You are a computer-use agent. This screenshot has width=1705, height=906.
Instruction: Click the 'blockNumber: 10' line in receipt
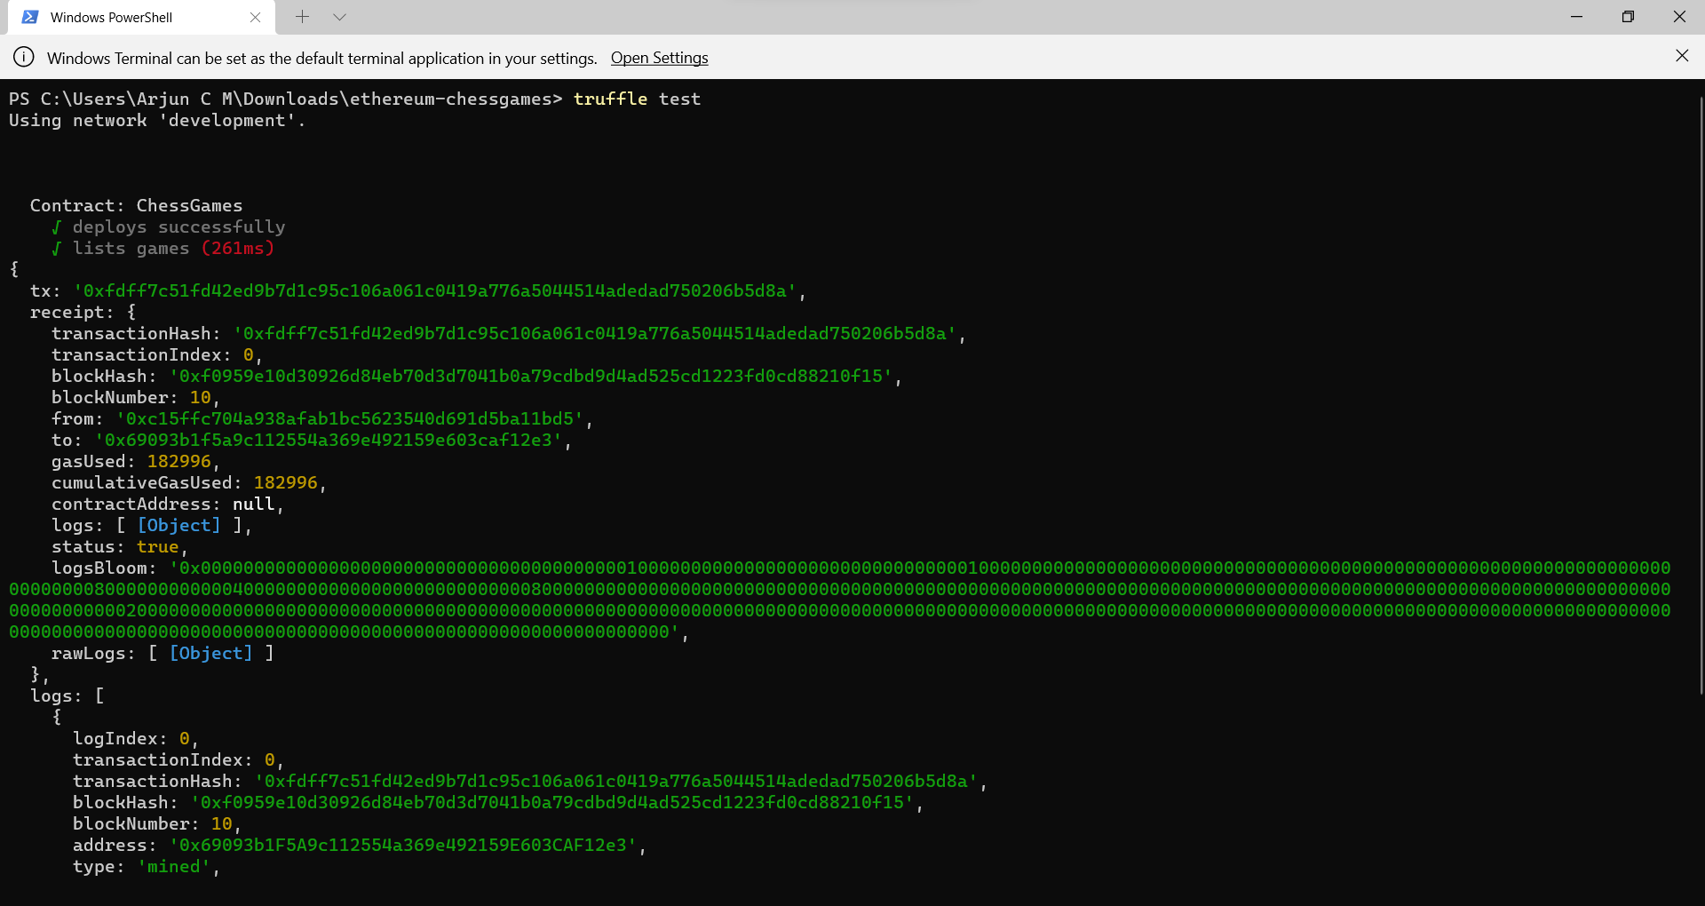135,397
